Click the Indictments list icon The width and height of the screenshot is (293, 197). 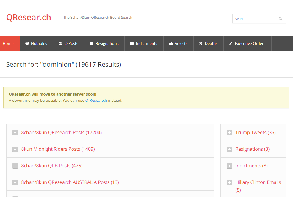click(x=132, y=43)
